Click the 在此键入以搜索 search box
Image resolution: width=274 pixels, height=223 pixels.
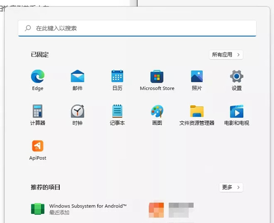pyautogui.click(x=137, y=28)
